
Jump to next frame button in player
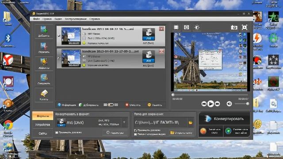(x=217, y=104)
